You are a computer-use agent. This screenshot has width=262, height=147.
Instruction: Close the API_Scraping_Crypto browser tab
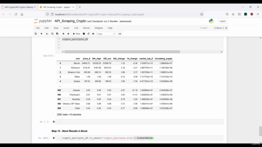[x=73, y=7]
